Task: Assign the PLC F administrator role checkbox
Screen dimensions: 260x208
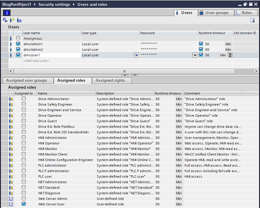Action: [24, 171]
